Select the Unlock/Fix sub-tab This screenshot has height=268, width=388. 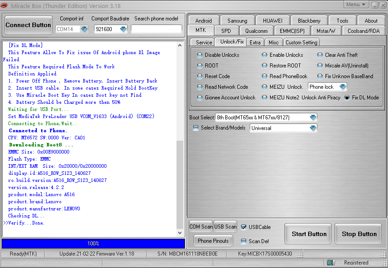point(232,42)
